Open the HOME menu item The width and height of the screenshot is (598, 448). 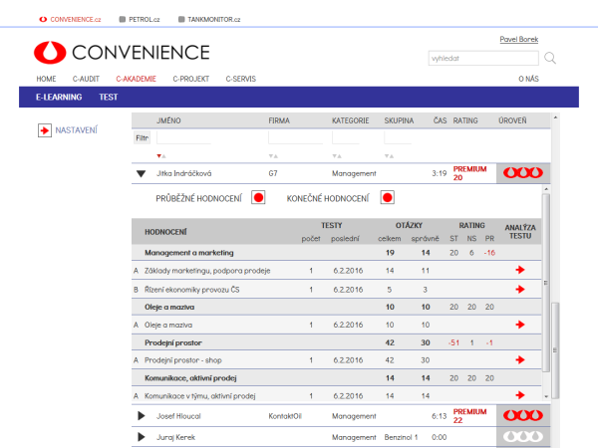46,79
